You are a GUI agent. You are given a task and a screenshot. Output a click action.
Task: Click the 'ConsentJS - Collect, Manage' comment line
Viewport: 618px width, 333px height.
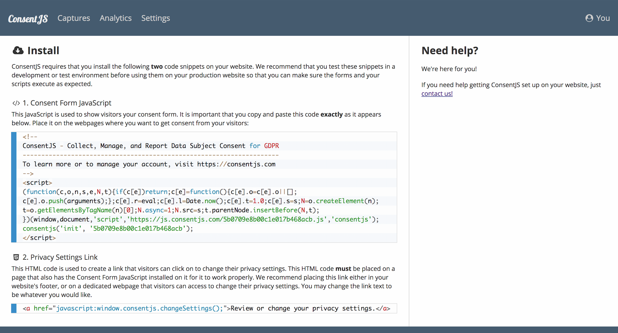point(151,146)
